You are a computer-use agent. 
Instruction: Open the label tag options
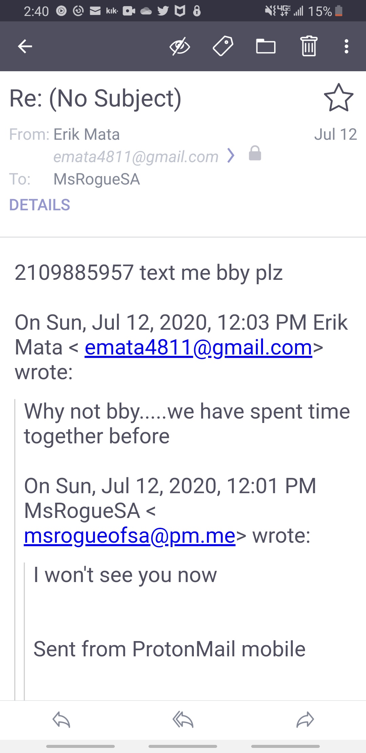click(223, 46)
